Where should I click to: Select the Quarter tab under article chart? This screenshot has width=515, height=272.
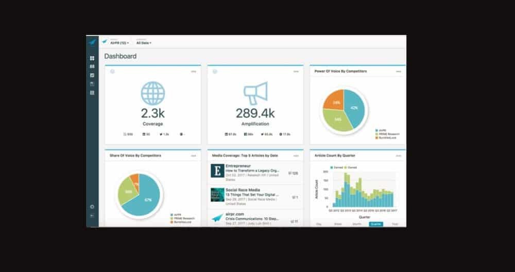[x=376, y=224]
